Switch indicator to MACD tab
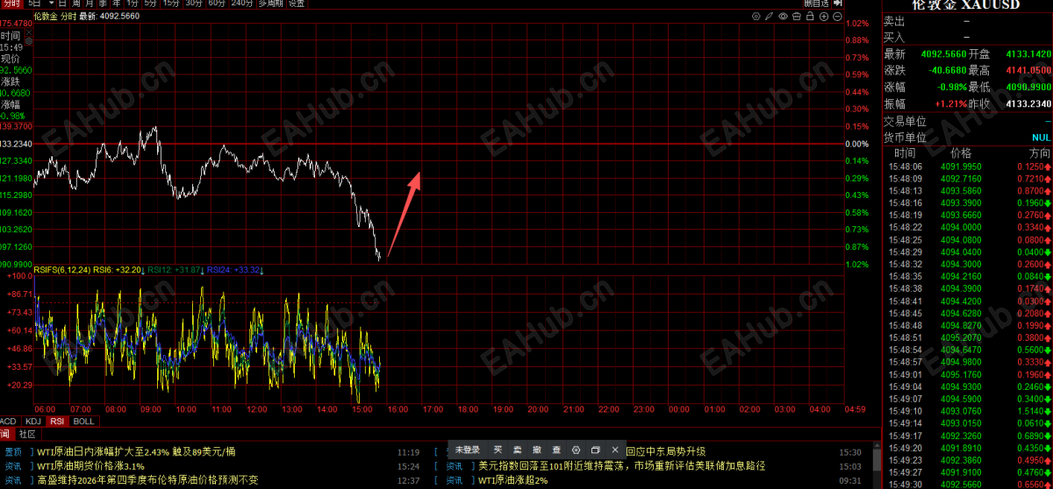This screenshot has height=489, width=1053. click(9, 422)
